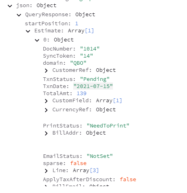This screenshot has width=187, height=193.
Task: Click the PrintStatus value "NeedToPrint"
Action: pyautogui.click(x=108, y=126)
